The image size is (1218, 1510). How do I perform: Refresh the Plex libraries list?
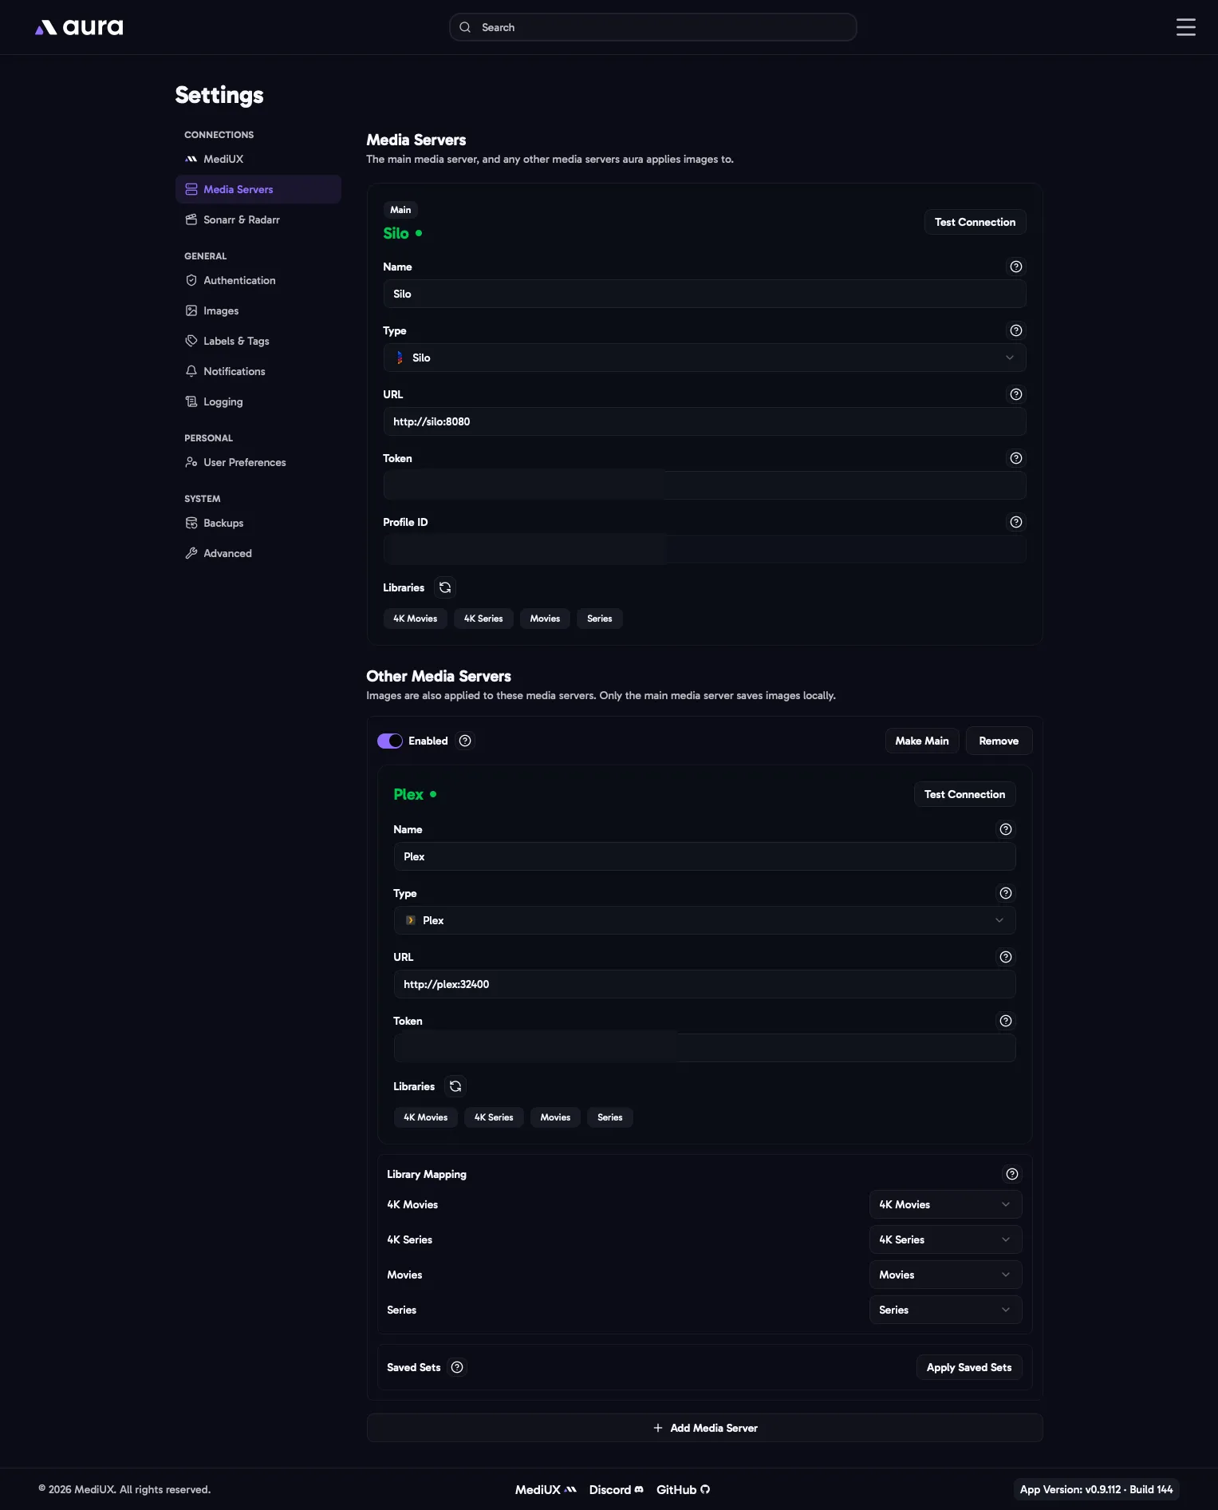(x=455, y=1086)
